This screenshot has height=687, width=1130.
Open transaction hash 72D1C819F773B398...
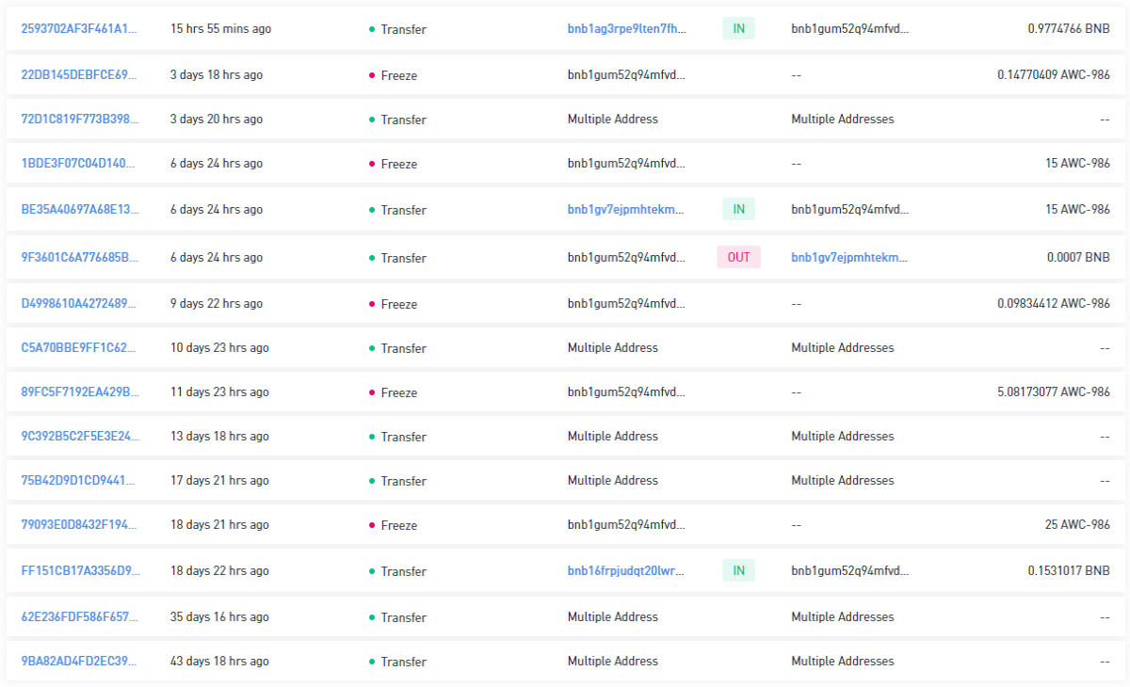click(80, 120)
